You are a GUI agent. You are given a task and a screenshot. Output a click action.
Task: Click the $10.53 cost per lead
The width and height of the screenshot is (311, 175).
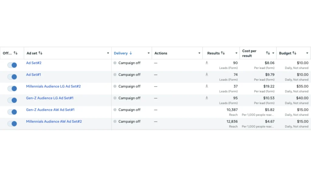click(x=269, y=98)
